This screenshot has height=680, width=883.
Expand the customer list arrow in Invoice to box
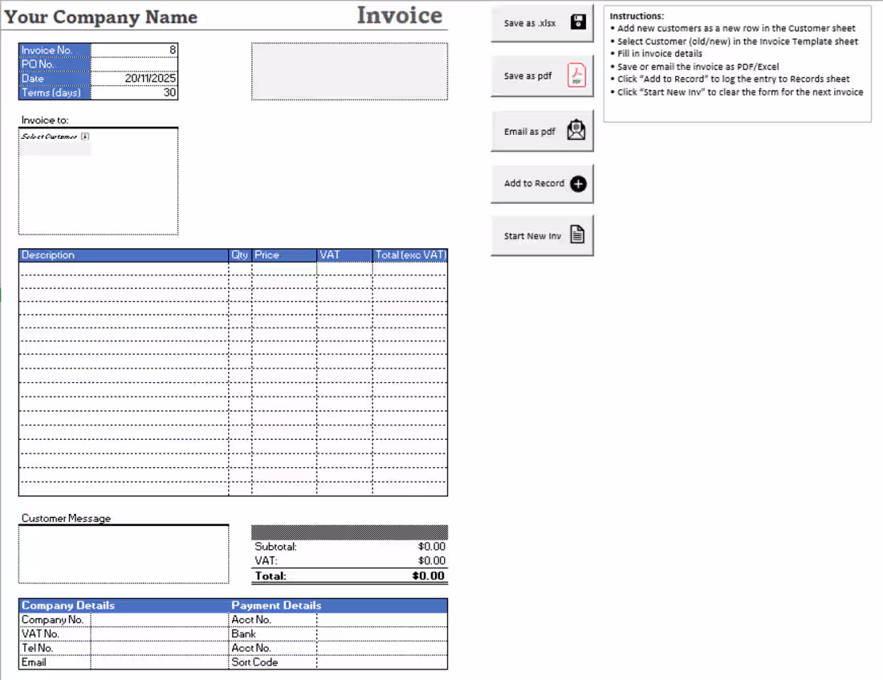tap(84, 138)
